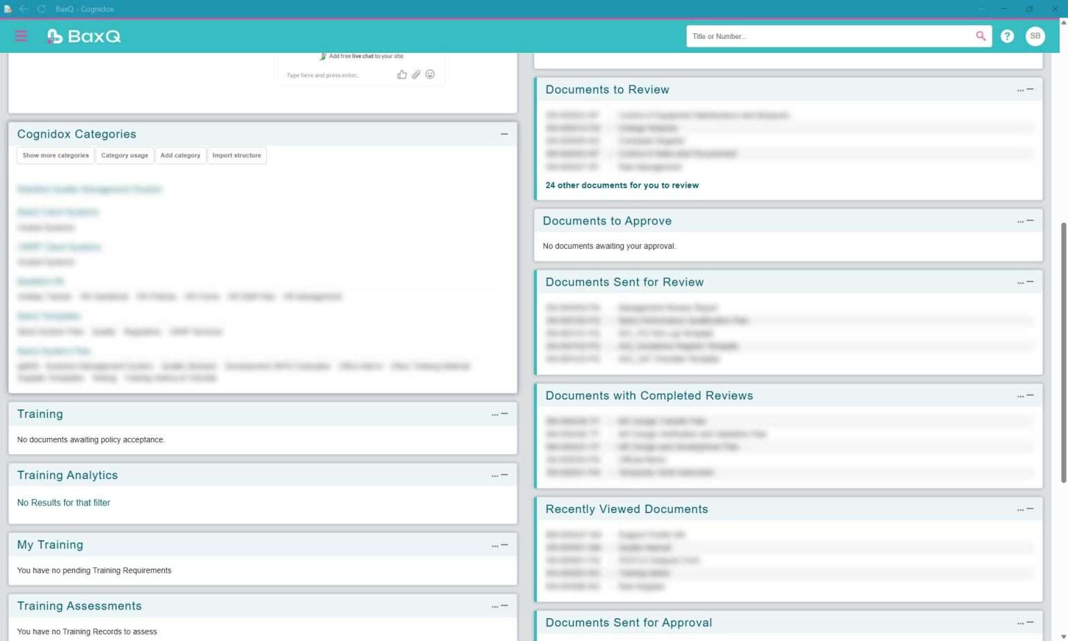1068x641 pixels.
Task: Open Documents to Approve options menu
Action: [x=1020, y=222]
